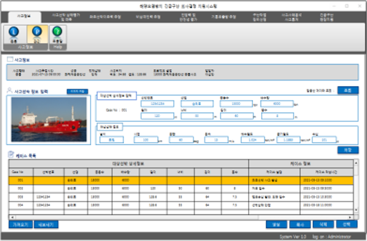Click the horizontal scrollbar left arrow
The width and height of the screenshot is (367, 241).
click(12, 218)
